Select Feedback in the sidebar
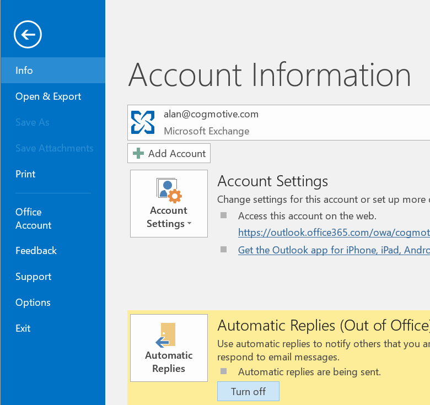 [x=36, y=251]
